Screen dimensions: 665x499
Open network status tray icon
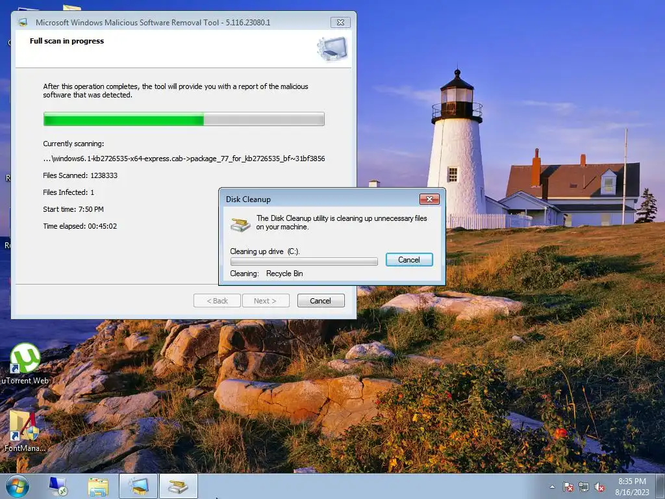click(x=584, y=487)
